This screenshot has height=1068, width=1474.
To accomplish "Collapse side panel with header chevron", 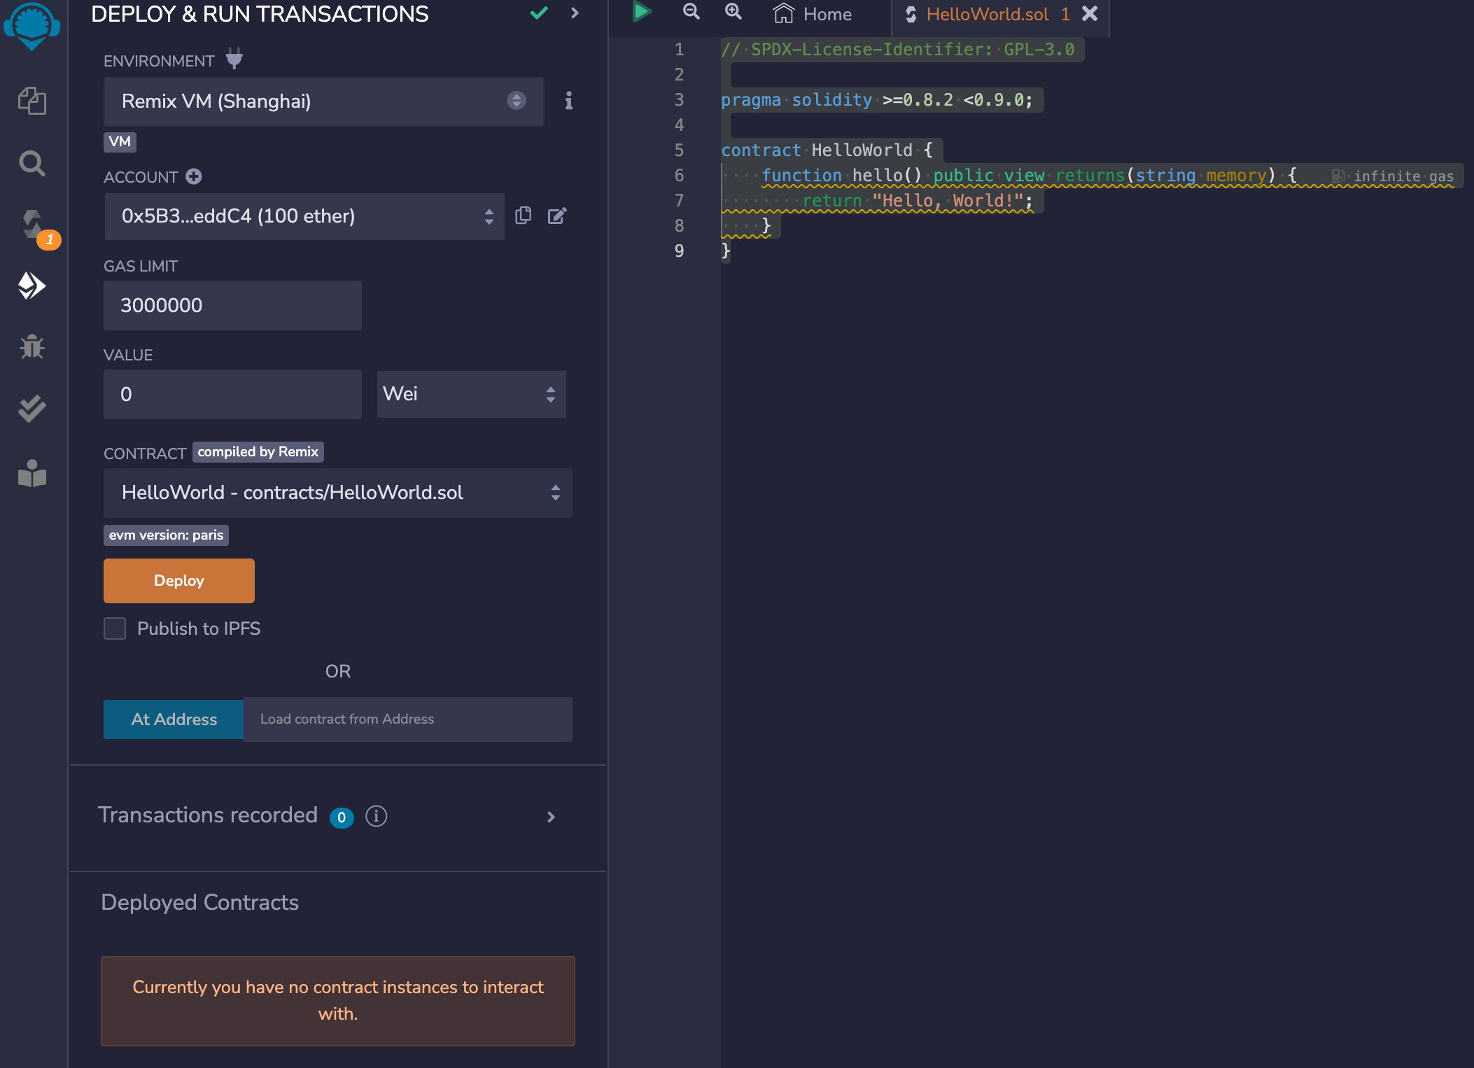I will click(575, 13).
